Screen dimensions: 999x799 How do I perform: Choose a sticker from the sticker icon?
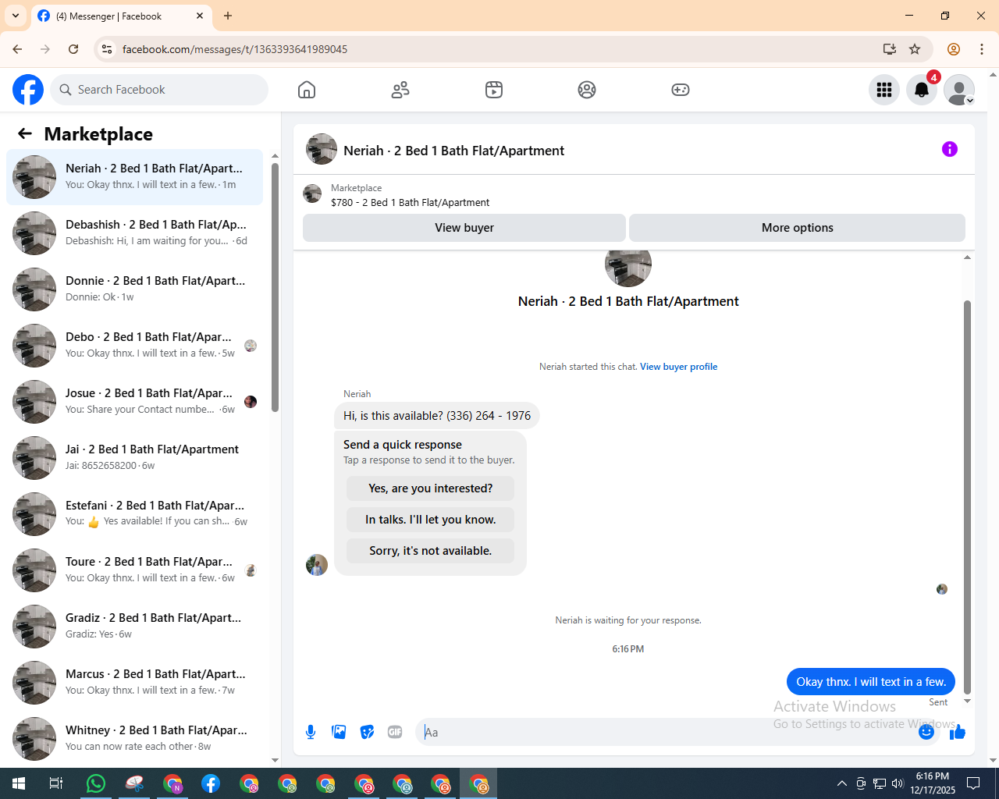(x=367, y=732)
